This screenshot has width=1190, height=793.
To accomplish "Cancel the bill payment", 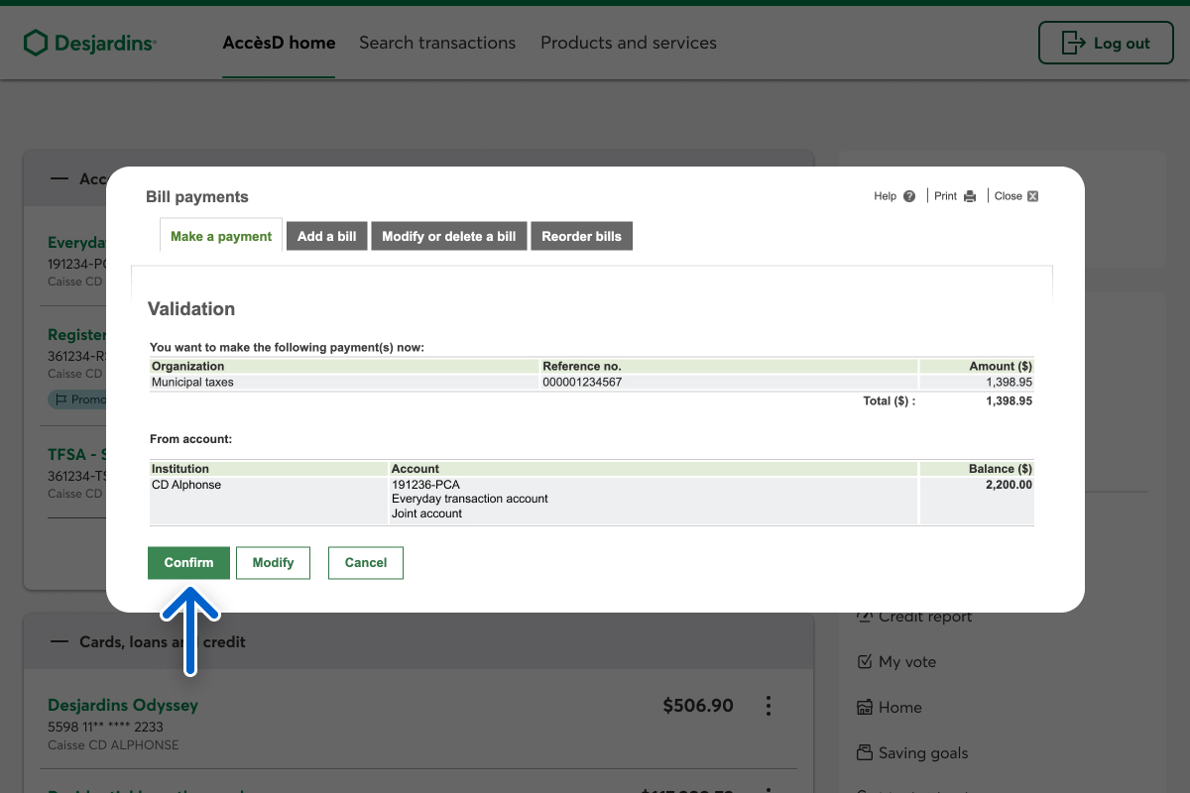I will pos(365,562).
